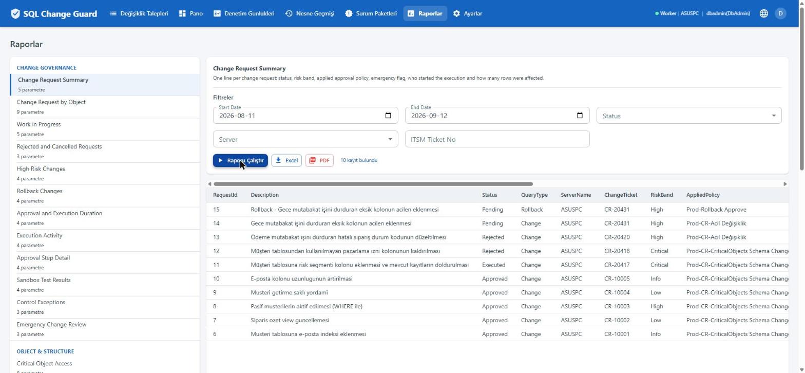
Task: Select Rollback Changes report
Action: pos(105,196)
